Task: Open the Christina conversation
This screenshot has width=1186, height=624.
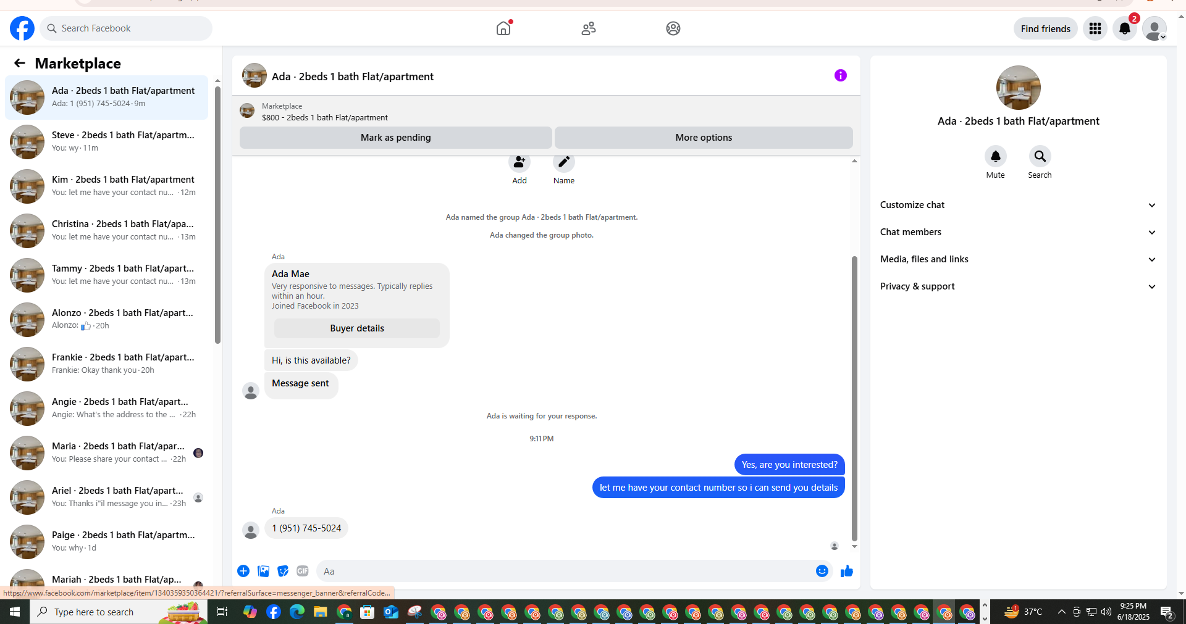Action: pos(107,231)
